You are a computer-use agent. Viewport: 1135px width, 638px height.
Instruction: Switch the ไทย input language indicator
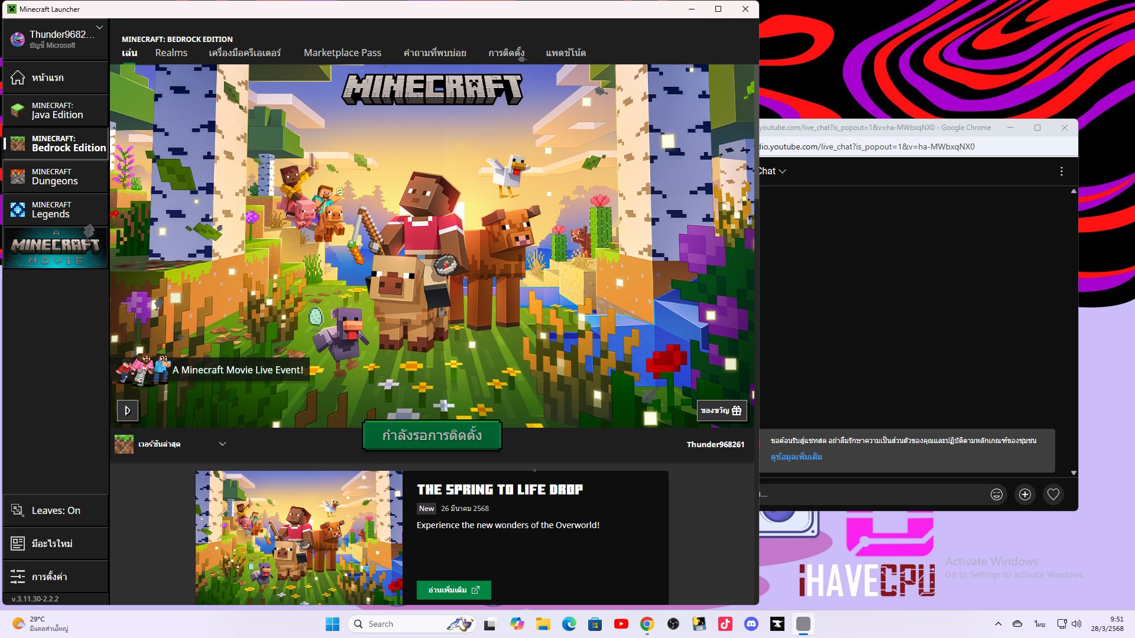(1040, 624)
